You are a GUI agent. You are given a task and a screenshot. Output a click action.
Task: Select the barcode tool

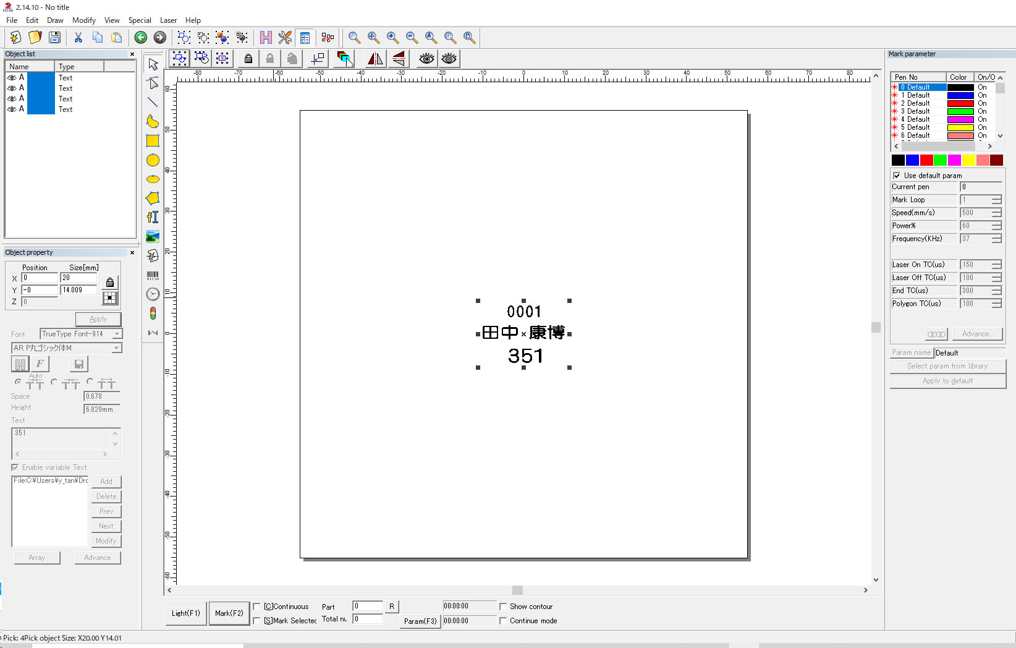153,276
